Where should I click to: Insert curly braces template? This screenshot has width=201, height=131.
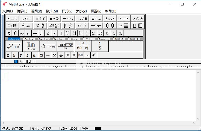(x=81, y=34)
